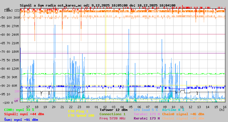The width and height of the screenshot is (228, 122).
Task: Click the 'Freq 5720 MHz' legend label
Action: click(x=112, y=118)
